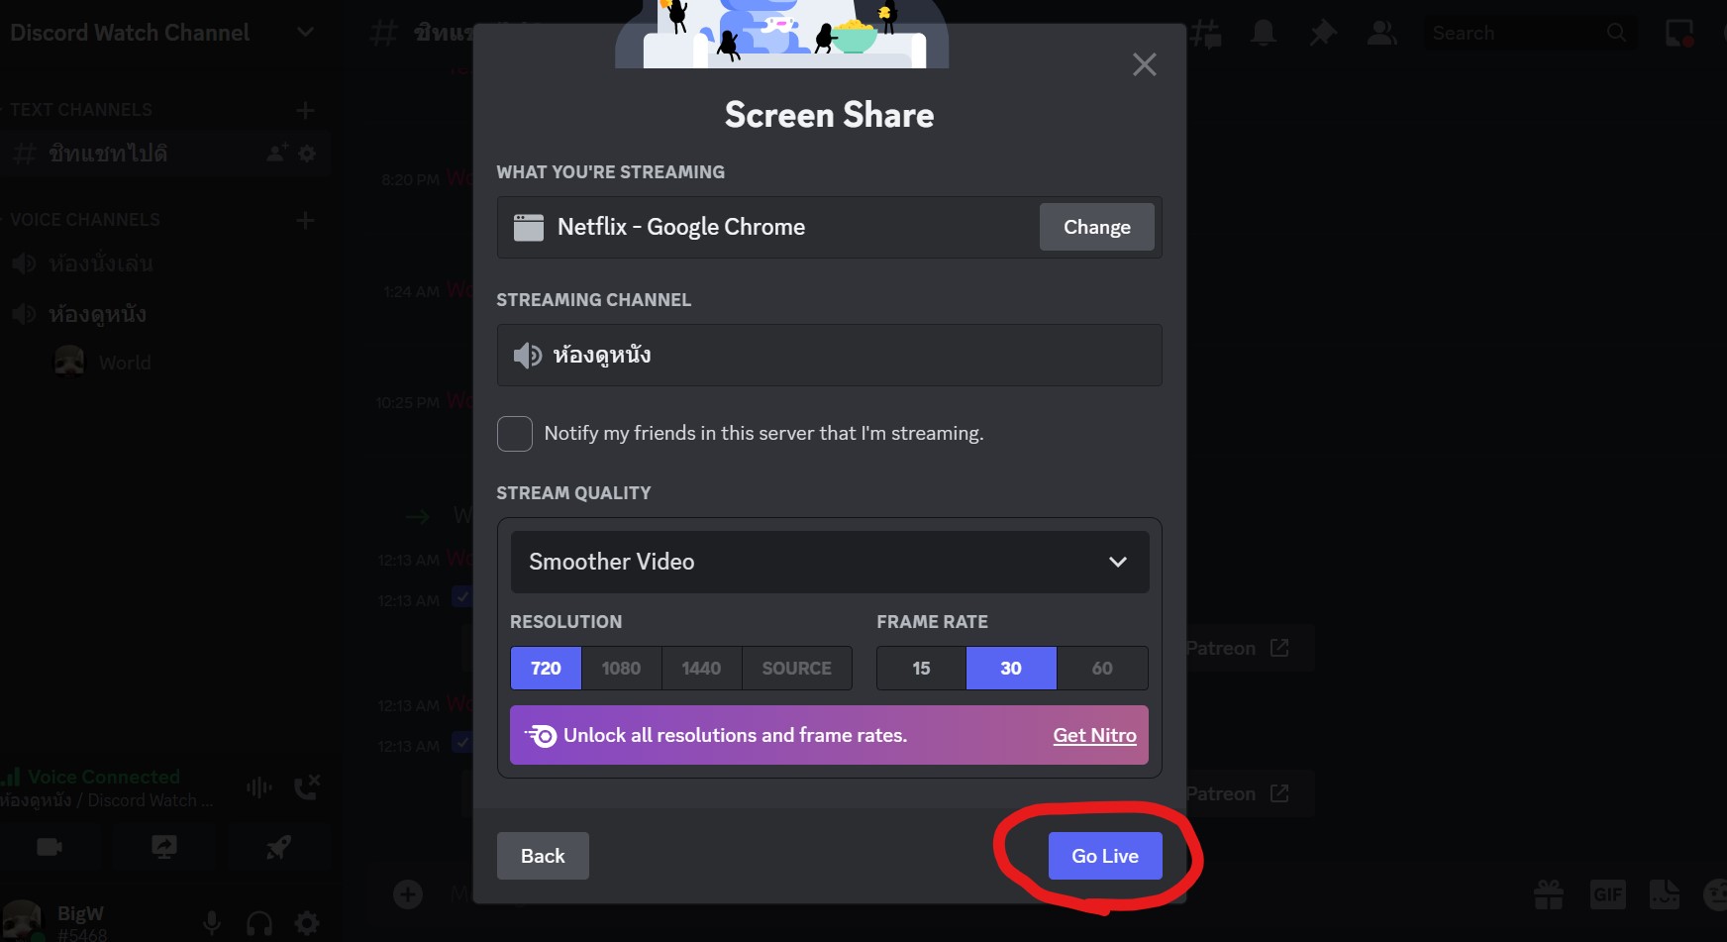Open user settings gear
This screenshot has width=1727, height=942.
(x=308, y=923)
